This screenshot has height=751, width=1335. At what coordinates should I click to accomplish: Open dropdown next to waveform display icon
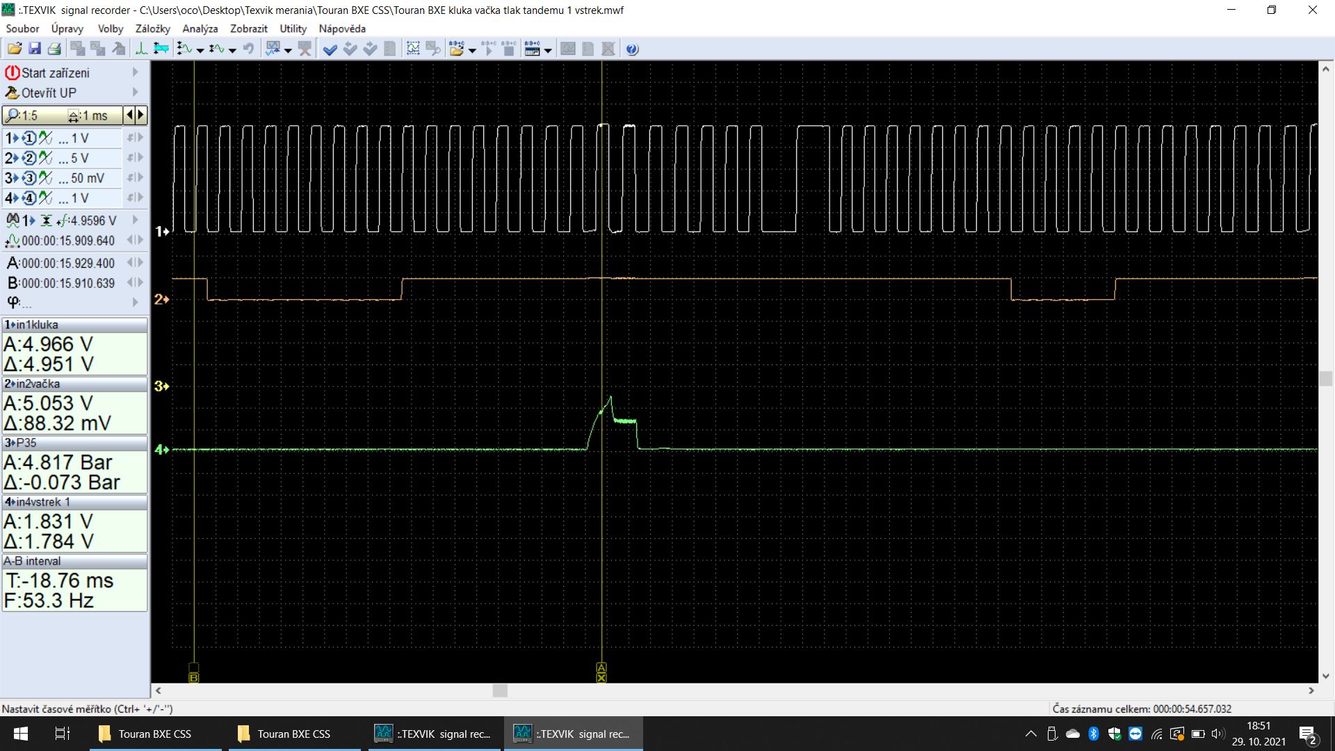(x=288, y=50)
